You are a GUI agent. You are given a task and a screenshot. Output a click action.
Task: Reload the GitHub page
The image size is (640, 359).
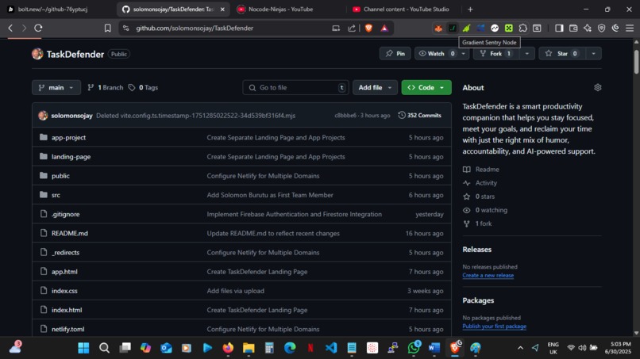pos(38,28)
